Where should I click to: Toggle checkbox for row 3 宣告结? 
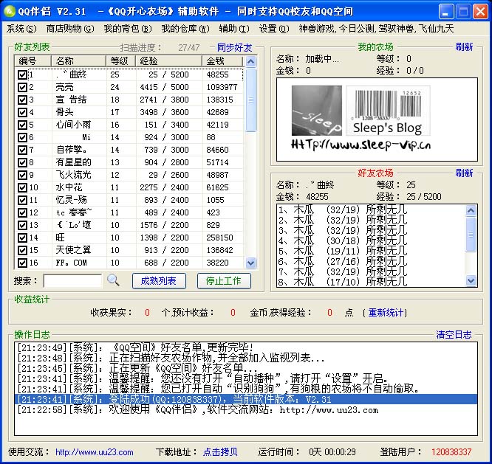tap(22, 100)
